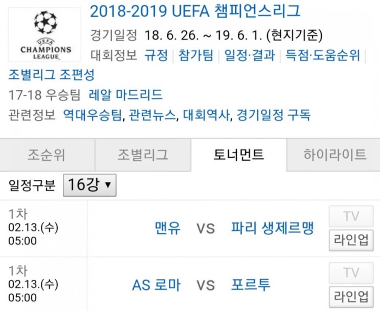The height and width of the screenshot is (311, 380).
Task: Click the 레알 마드리드 winner link
Action: click(125, 95)
